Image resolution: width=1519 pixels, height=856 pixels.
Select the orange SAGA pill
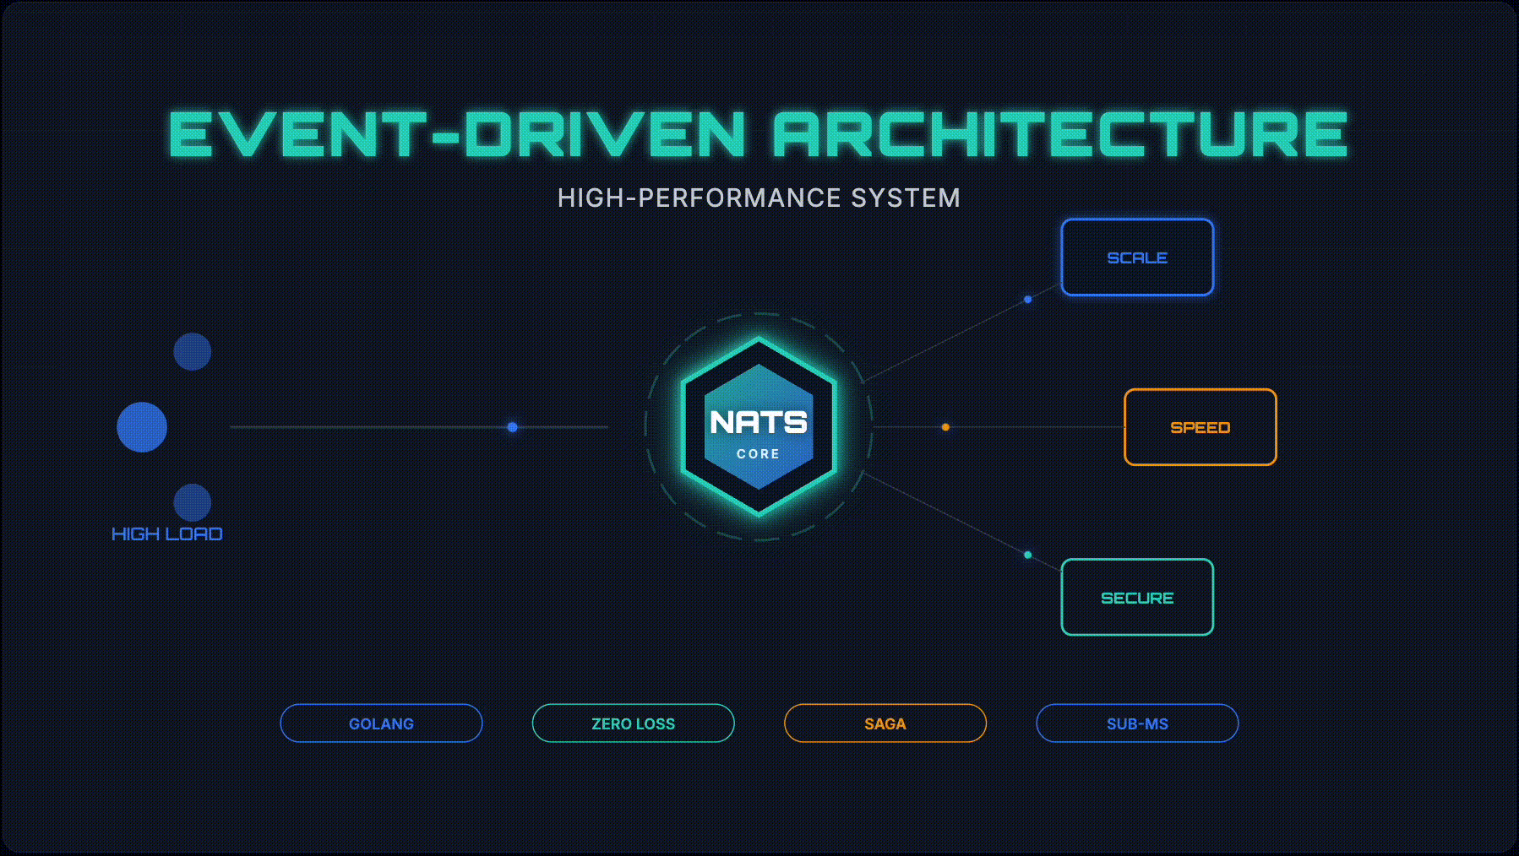885,723
